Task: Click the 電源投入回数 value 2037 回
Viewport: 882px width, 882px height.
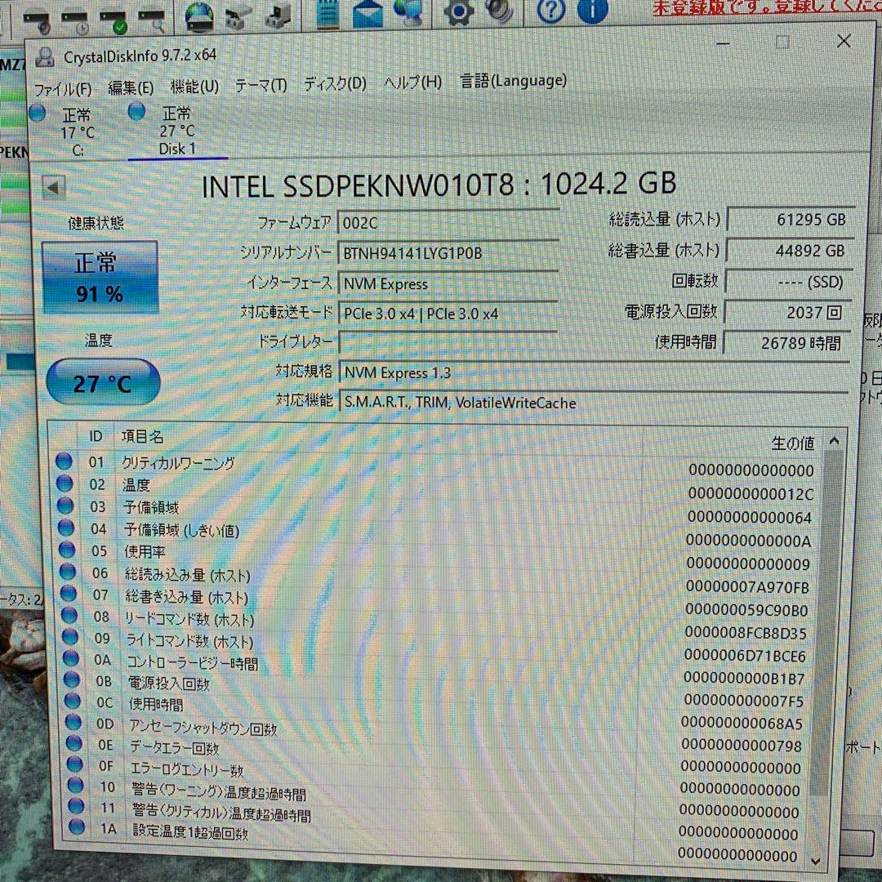Action: (787, 312)
